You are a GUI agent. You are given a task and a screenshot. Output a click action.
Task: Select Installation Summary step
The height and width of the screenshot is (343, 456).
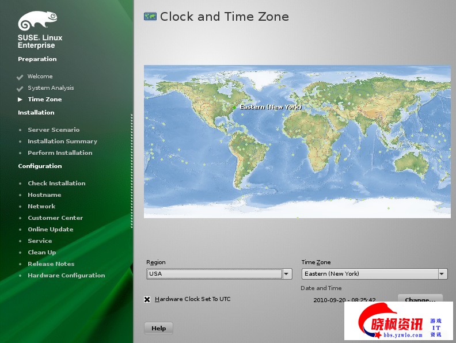click(x=62, y=142)
